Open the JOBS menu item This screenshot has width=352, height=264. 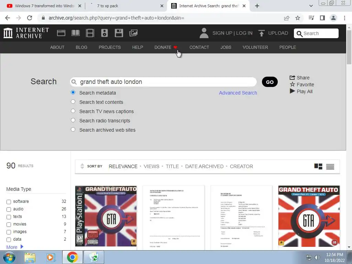pos(226,47)
